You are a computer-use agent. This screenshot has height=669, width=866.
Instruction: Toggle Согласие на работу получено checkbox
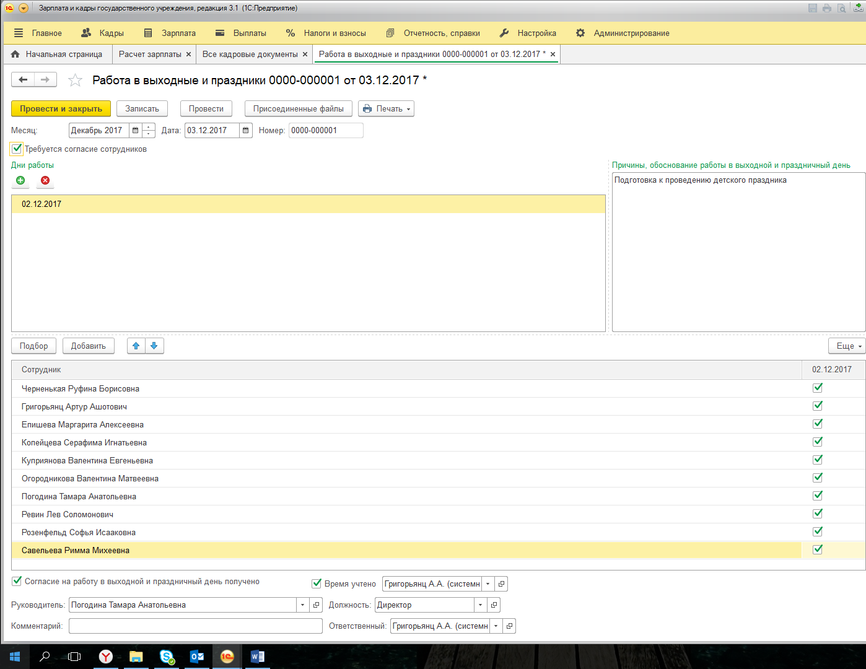coord(17,581)
